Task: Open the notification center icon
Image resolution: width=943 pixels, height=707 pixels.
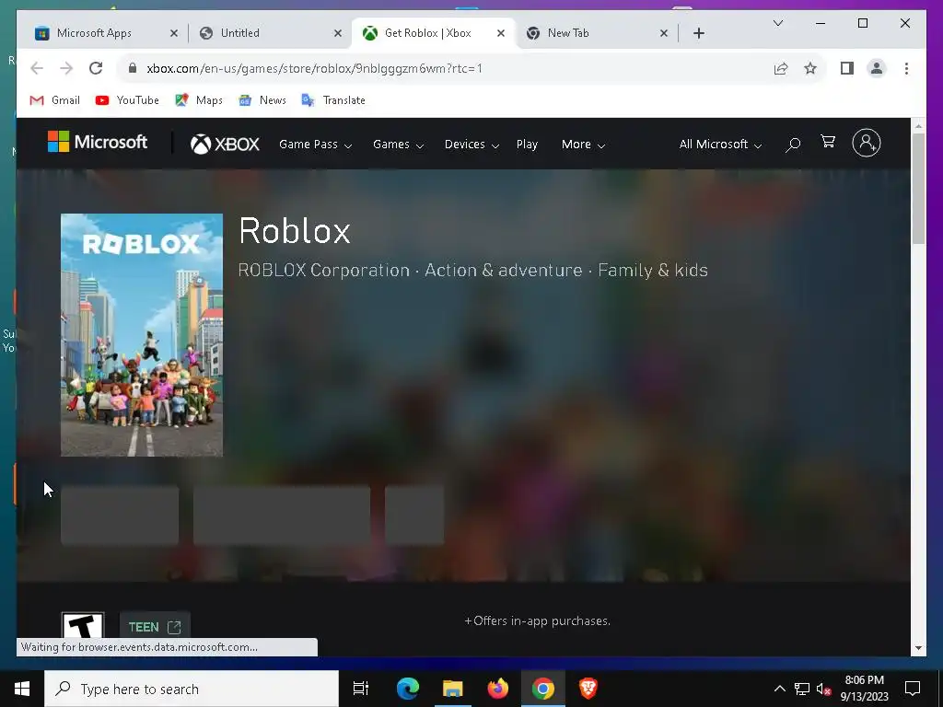Action: [913, 689]
